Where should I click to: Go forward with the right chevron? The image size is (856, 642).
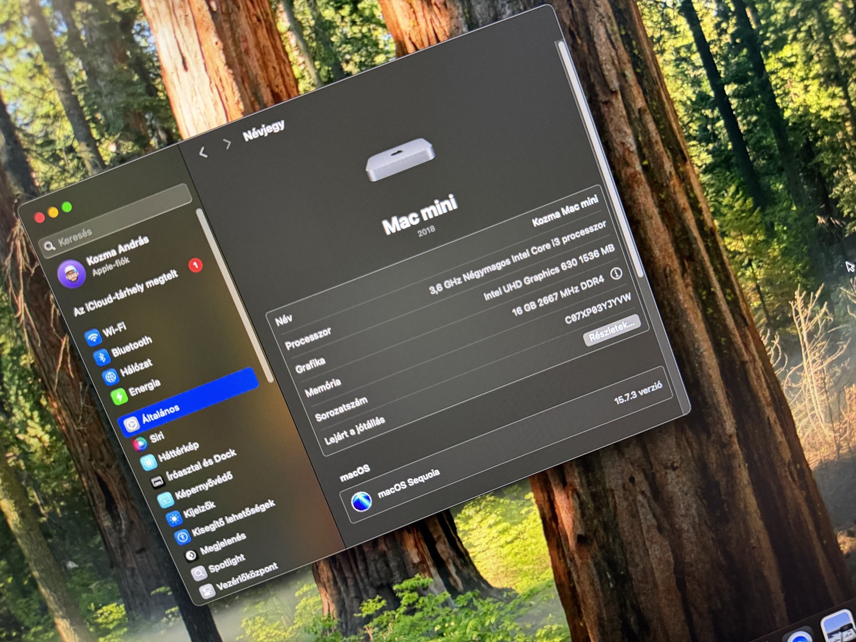pos(227,144)
